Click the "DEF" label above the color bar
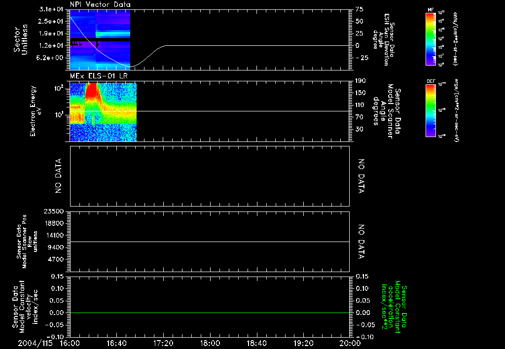 pyautogui.click(x=431, y=81)
